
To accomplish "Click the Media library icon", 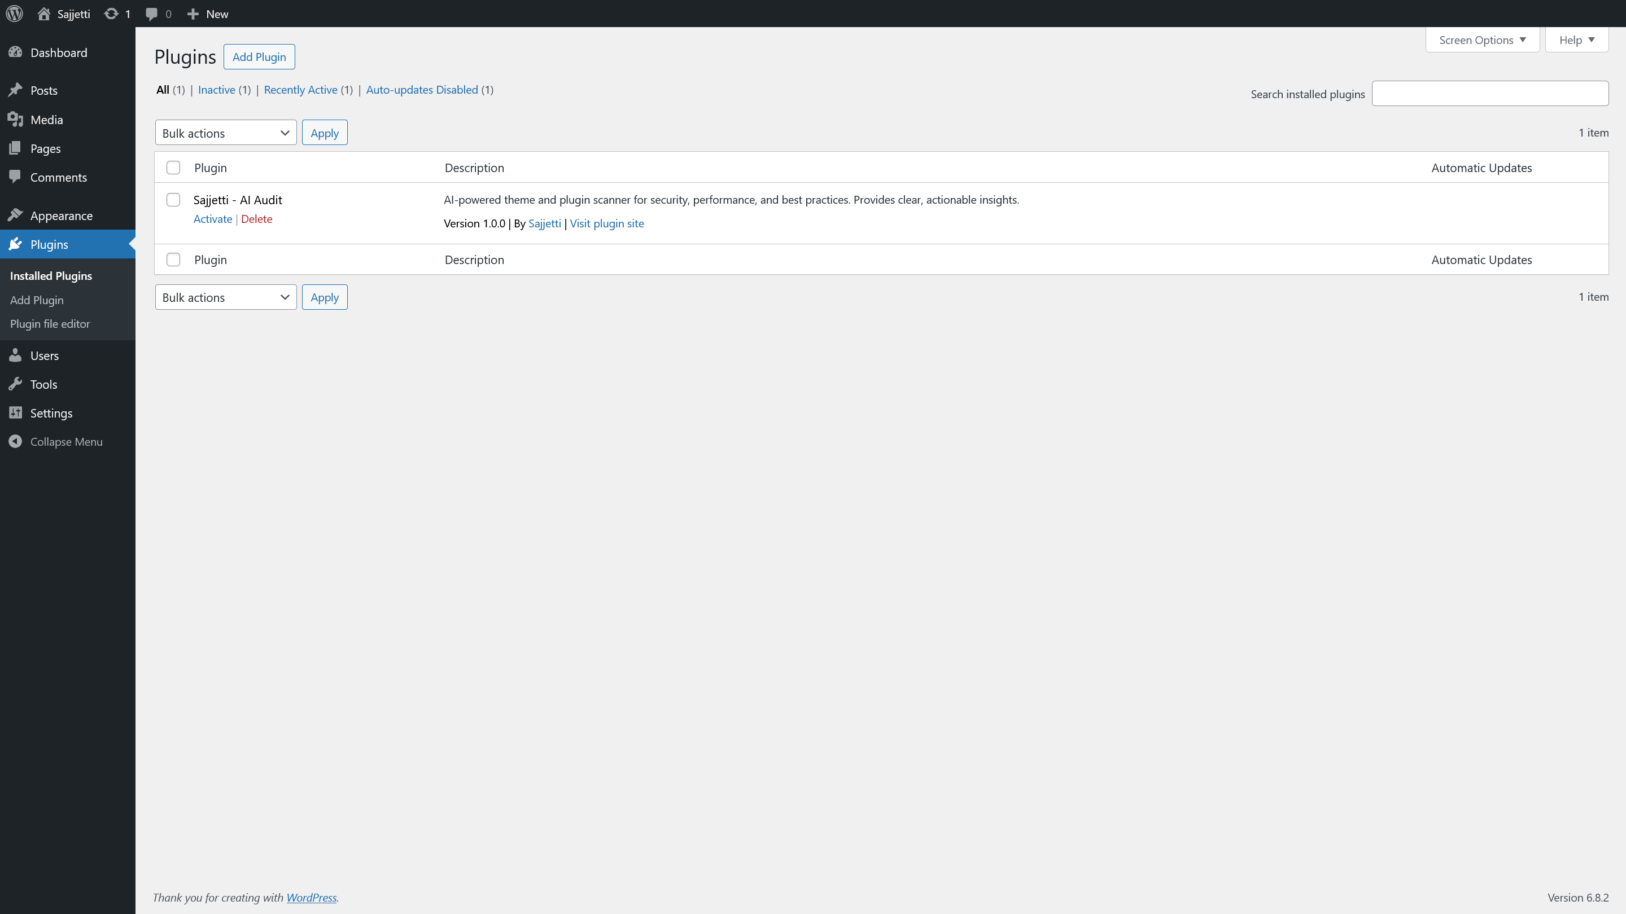I will pos(16,119).
